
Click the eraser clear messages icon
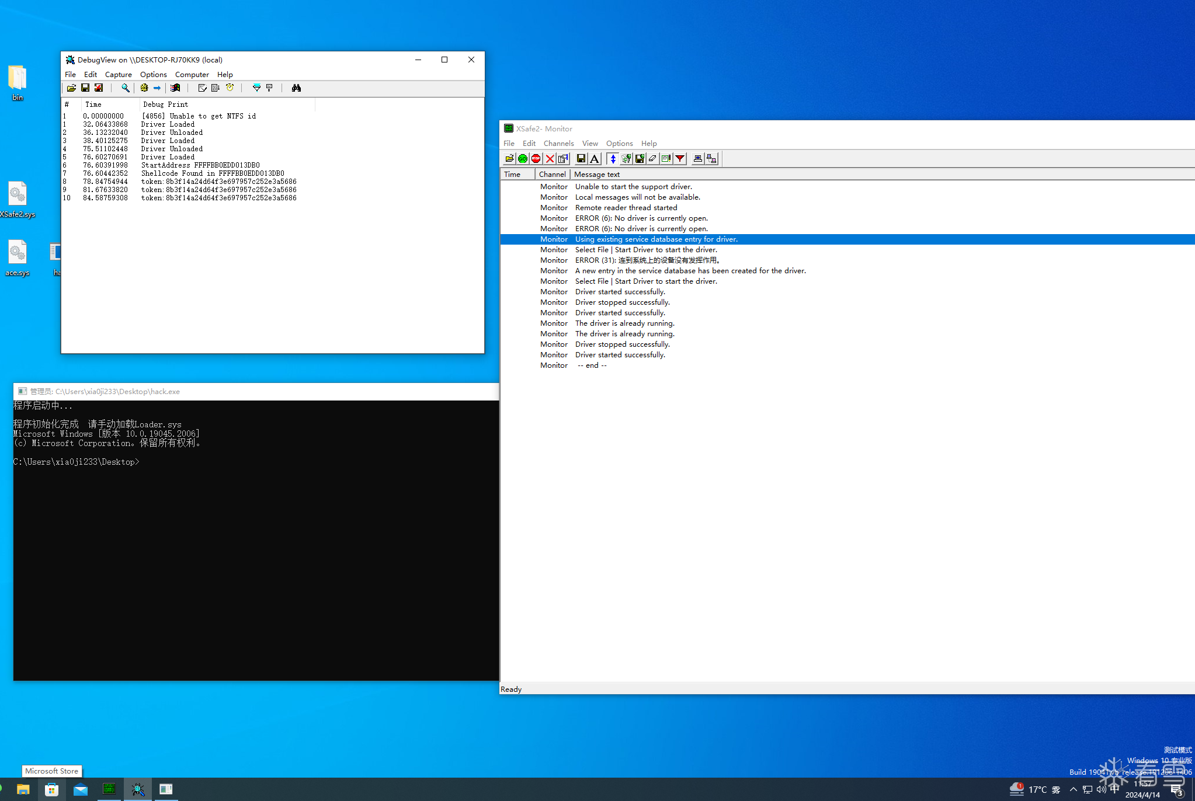coord(652,159)
